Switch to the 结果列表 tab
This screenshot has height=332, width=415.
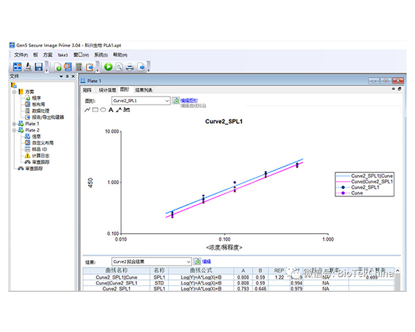pos(144,90)
